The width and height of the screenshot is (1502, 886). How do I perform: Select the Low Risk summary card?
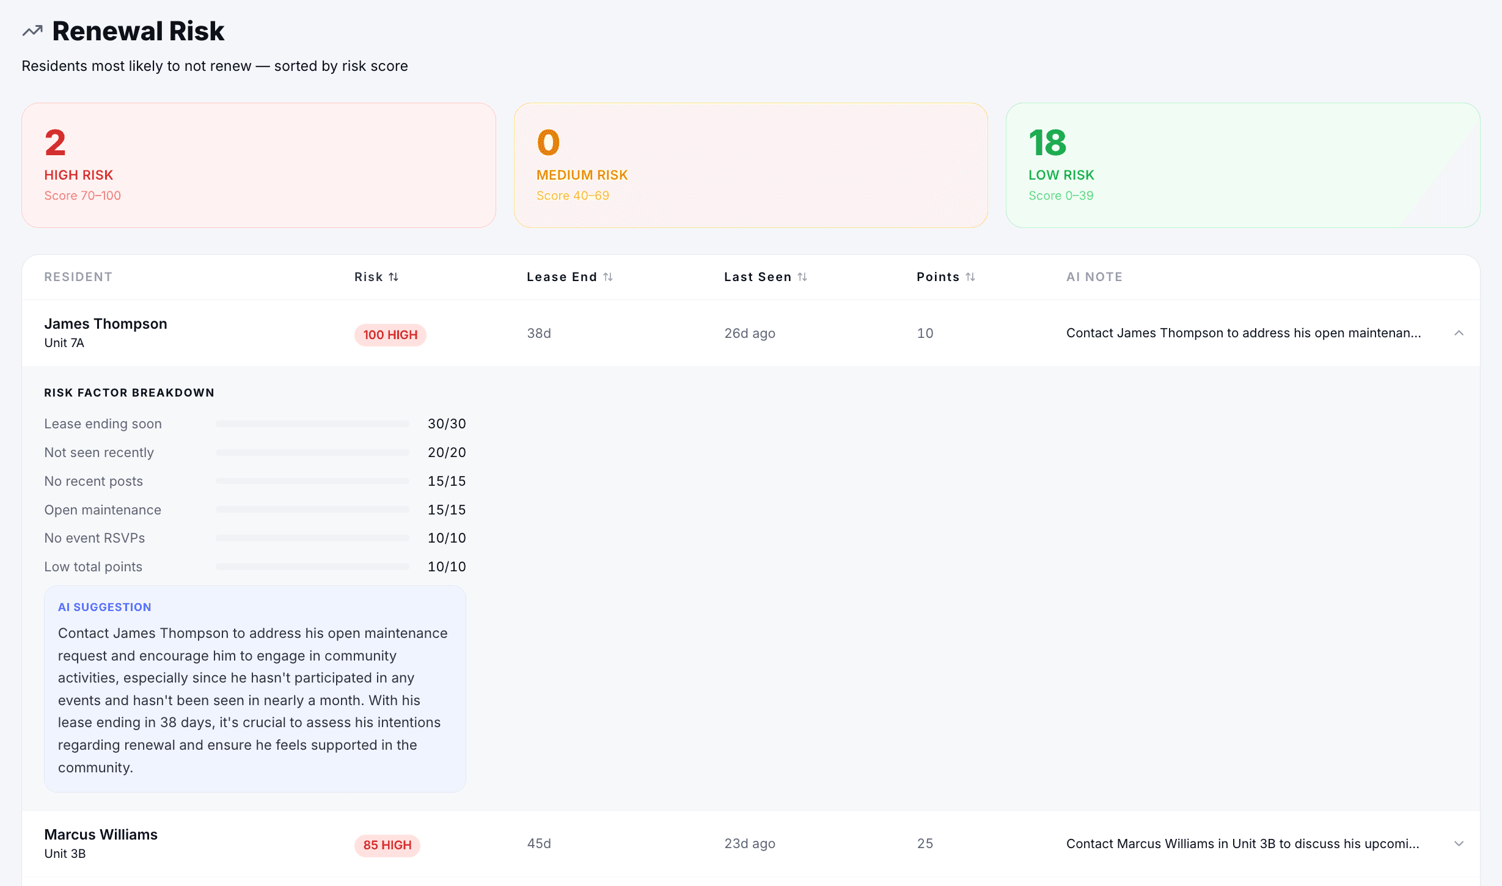(x=1243, y=165)
